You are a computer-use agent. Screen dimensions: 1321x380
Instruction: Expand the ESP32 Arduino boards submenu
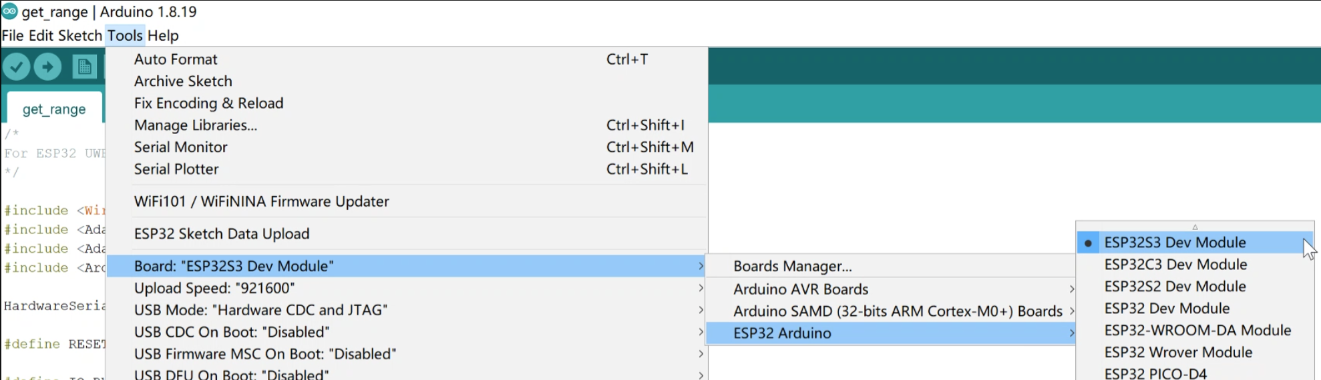[x=891, y=333]
